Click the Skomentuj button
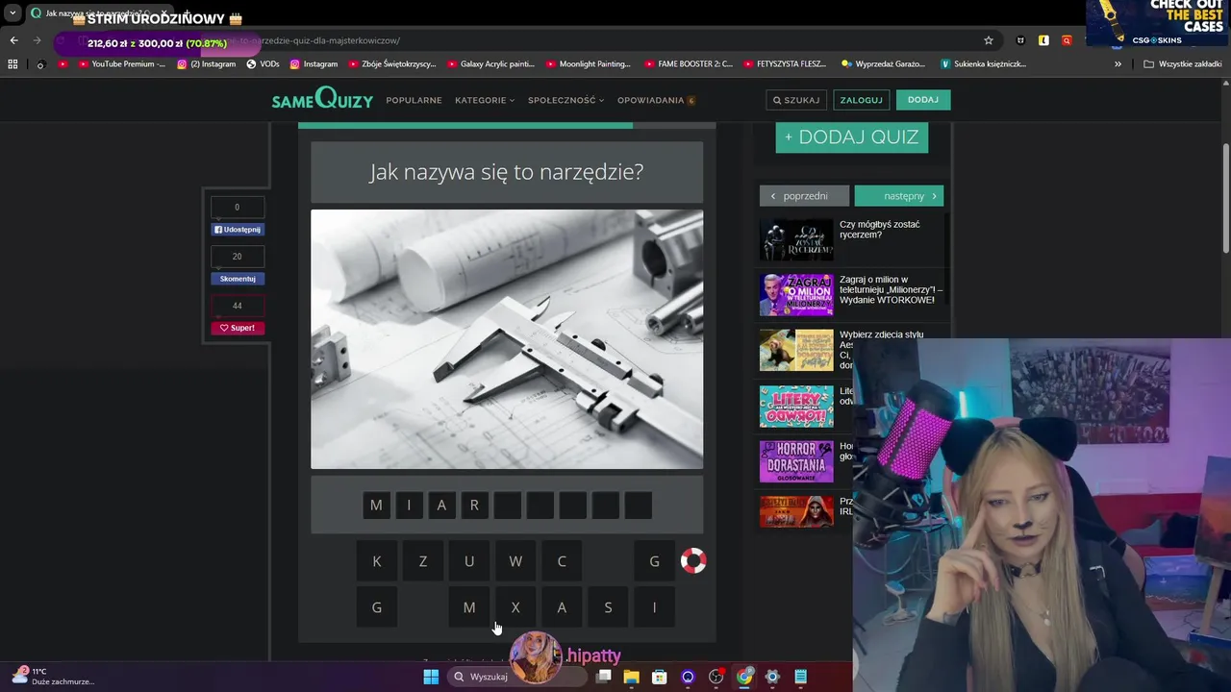The image size is (1231, 692). pyautogui.click(x=238, y=279)
